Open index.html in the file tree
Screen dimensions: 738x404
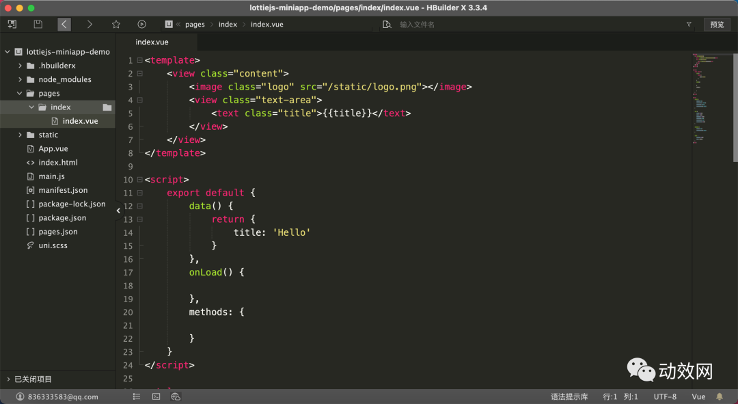57,163
